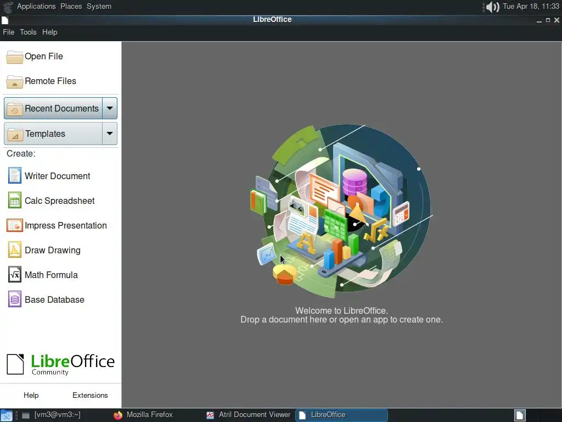Click the volume speaker icon in top panel
The image size is (562, 422).
coord(491,7)
